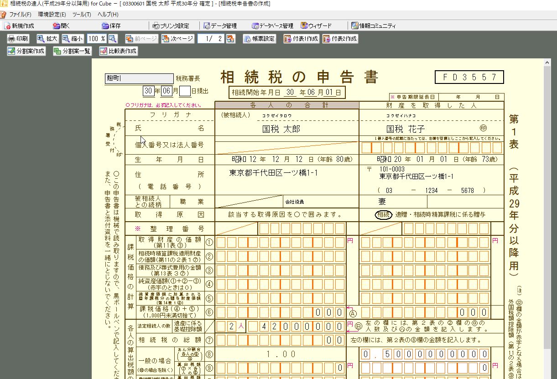Print the form using 印刷
The height and width of the screenshot is (379, 557).
click(x=18, y=39)
